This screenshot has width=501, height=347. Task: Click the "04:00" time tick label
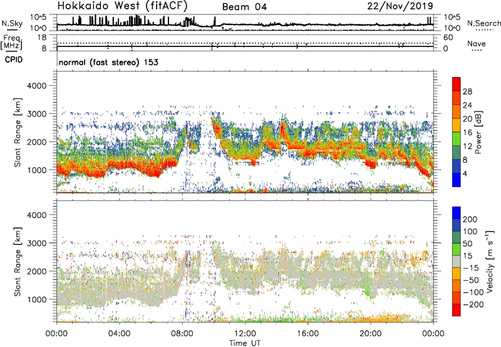pyautogui.click(x=119, y=334)
